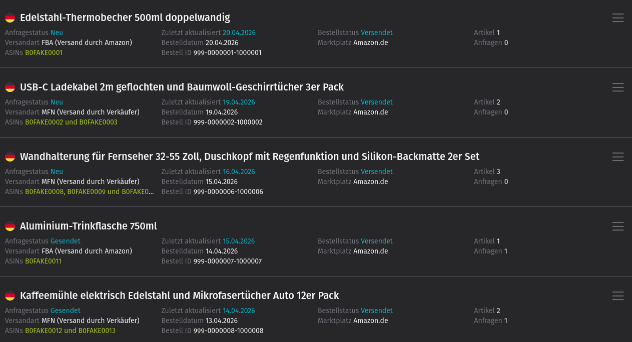
Task: Click updated date 20.04.2026 in first order
Action: tap(239, 32)
